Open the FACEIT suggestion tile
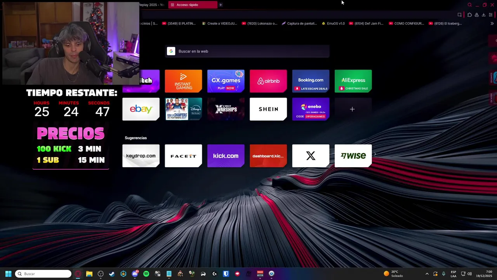497x280 pixels. point(183,156)
